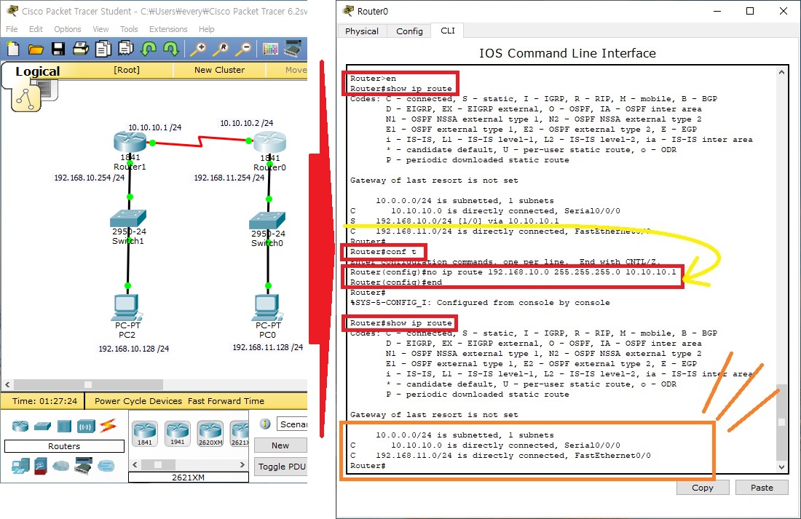Select the Switches category device icon
801x519 pixels.
click(x=42, y=426)
